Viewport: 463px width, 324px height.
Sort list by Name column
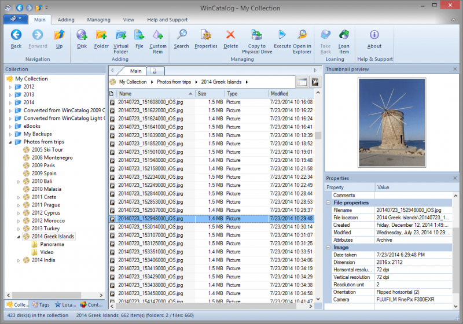(x=155, y=94)
